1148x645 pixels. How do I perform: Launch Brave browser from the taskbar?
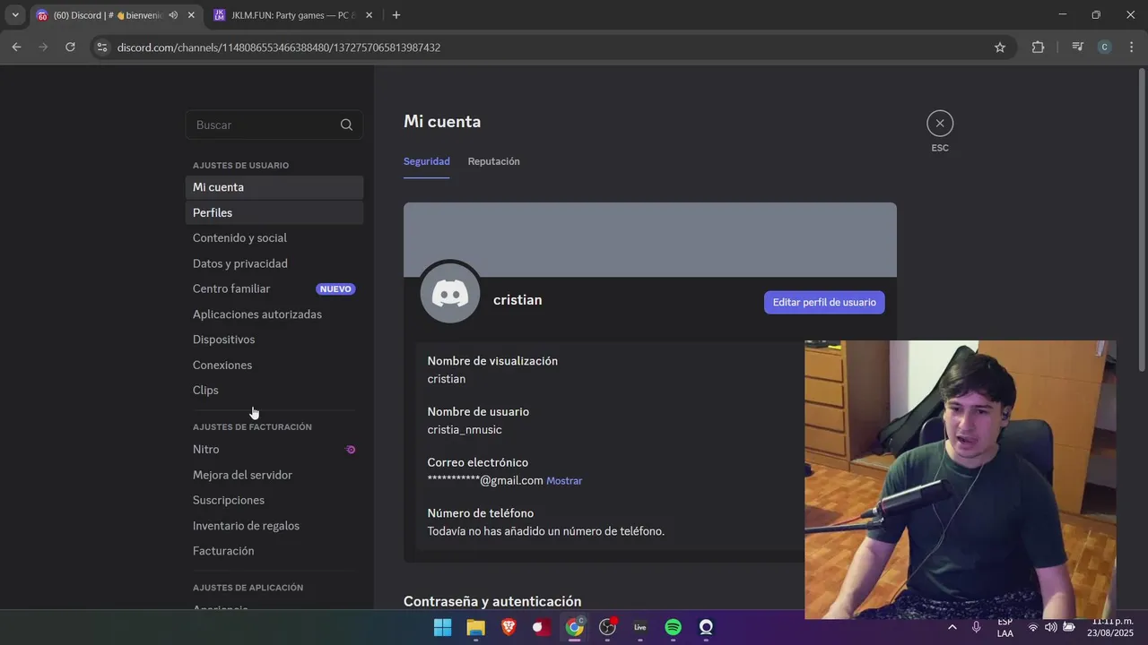click(509, 628)
